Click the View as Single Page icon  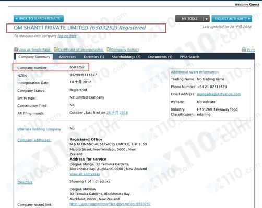click(16, 50)
